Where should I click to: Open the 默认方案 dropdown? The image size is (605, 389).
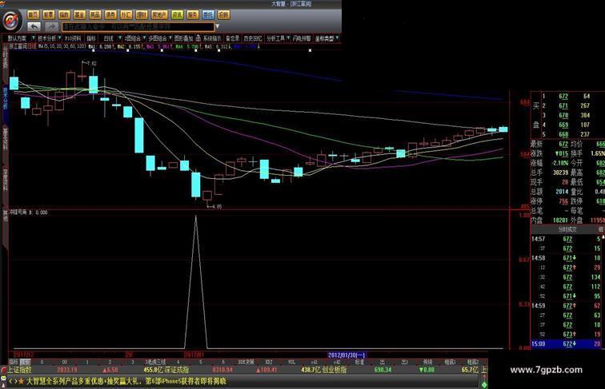pos(20,38)
